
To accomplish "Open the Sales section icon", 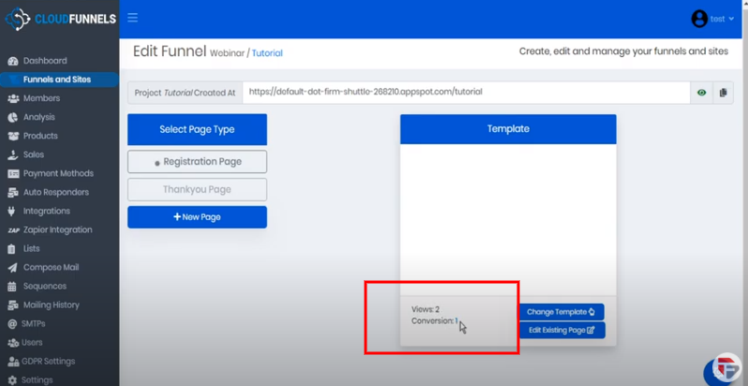I will coord(13,155).
